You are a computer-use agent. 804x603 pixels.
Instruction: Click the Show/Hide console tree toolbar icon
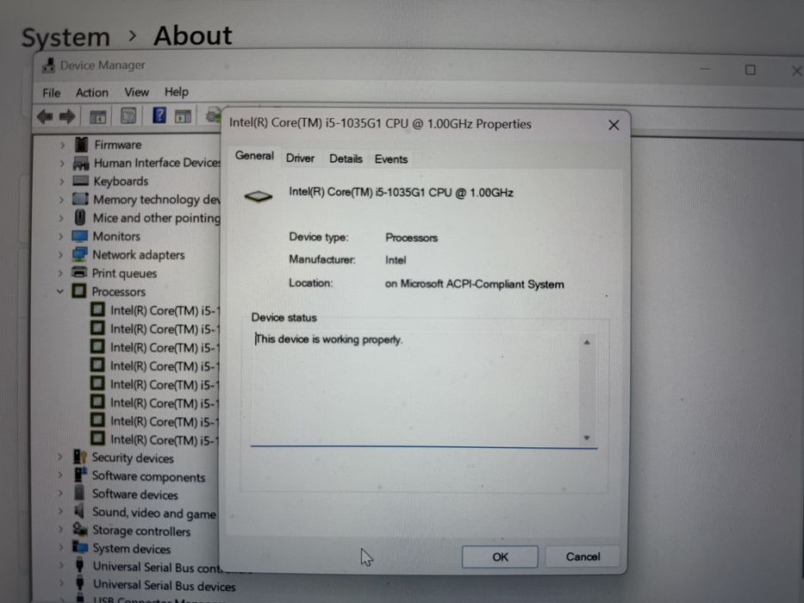98,117
